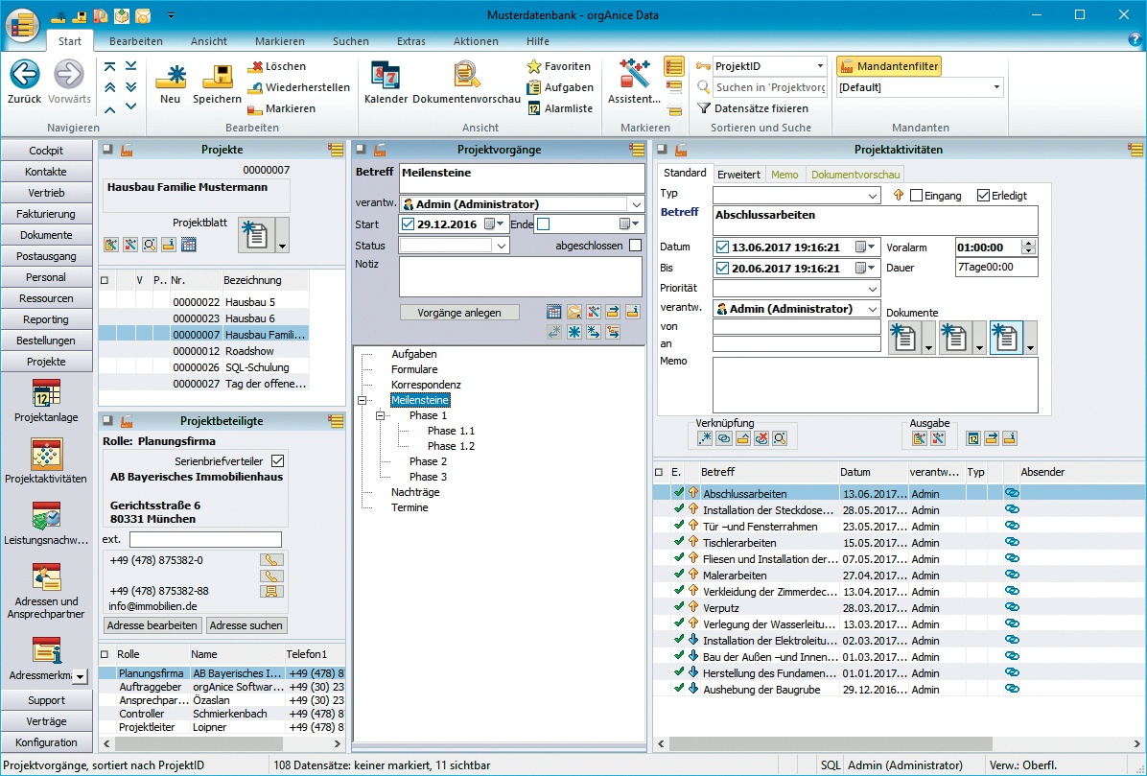Open the Kalender icon in ribbon
This screenshot has height=776, width=1147.
point(386,77)
